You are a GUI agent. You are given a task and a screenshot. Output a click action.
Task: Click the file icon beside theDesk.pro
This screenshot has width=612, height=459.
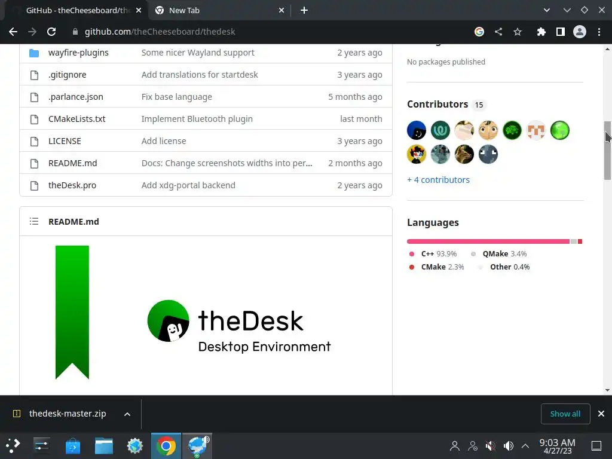(x=34, y=185)
